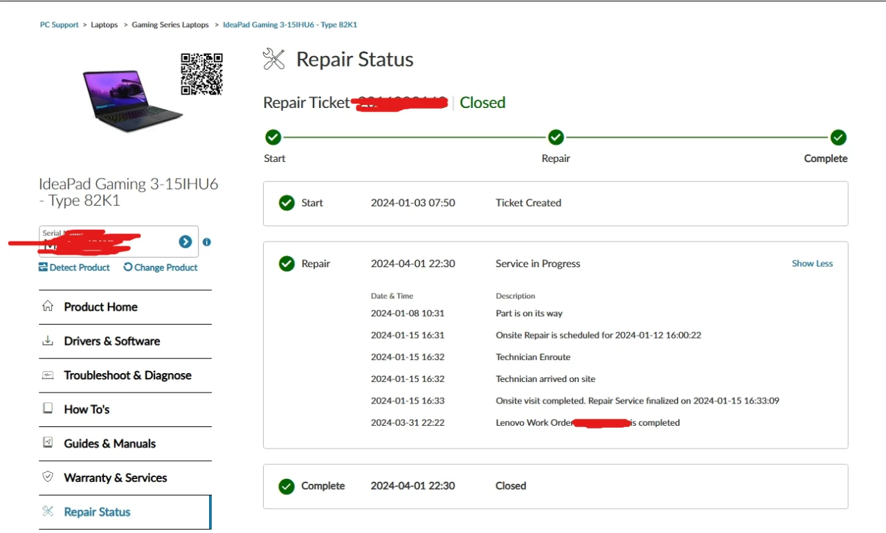This screenshot has height=533, width=886.
Task: Click the Date & Time column header
Action: 392,296
